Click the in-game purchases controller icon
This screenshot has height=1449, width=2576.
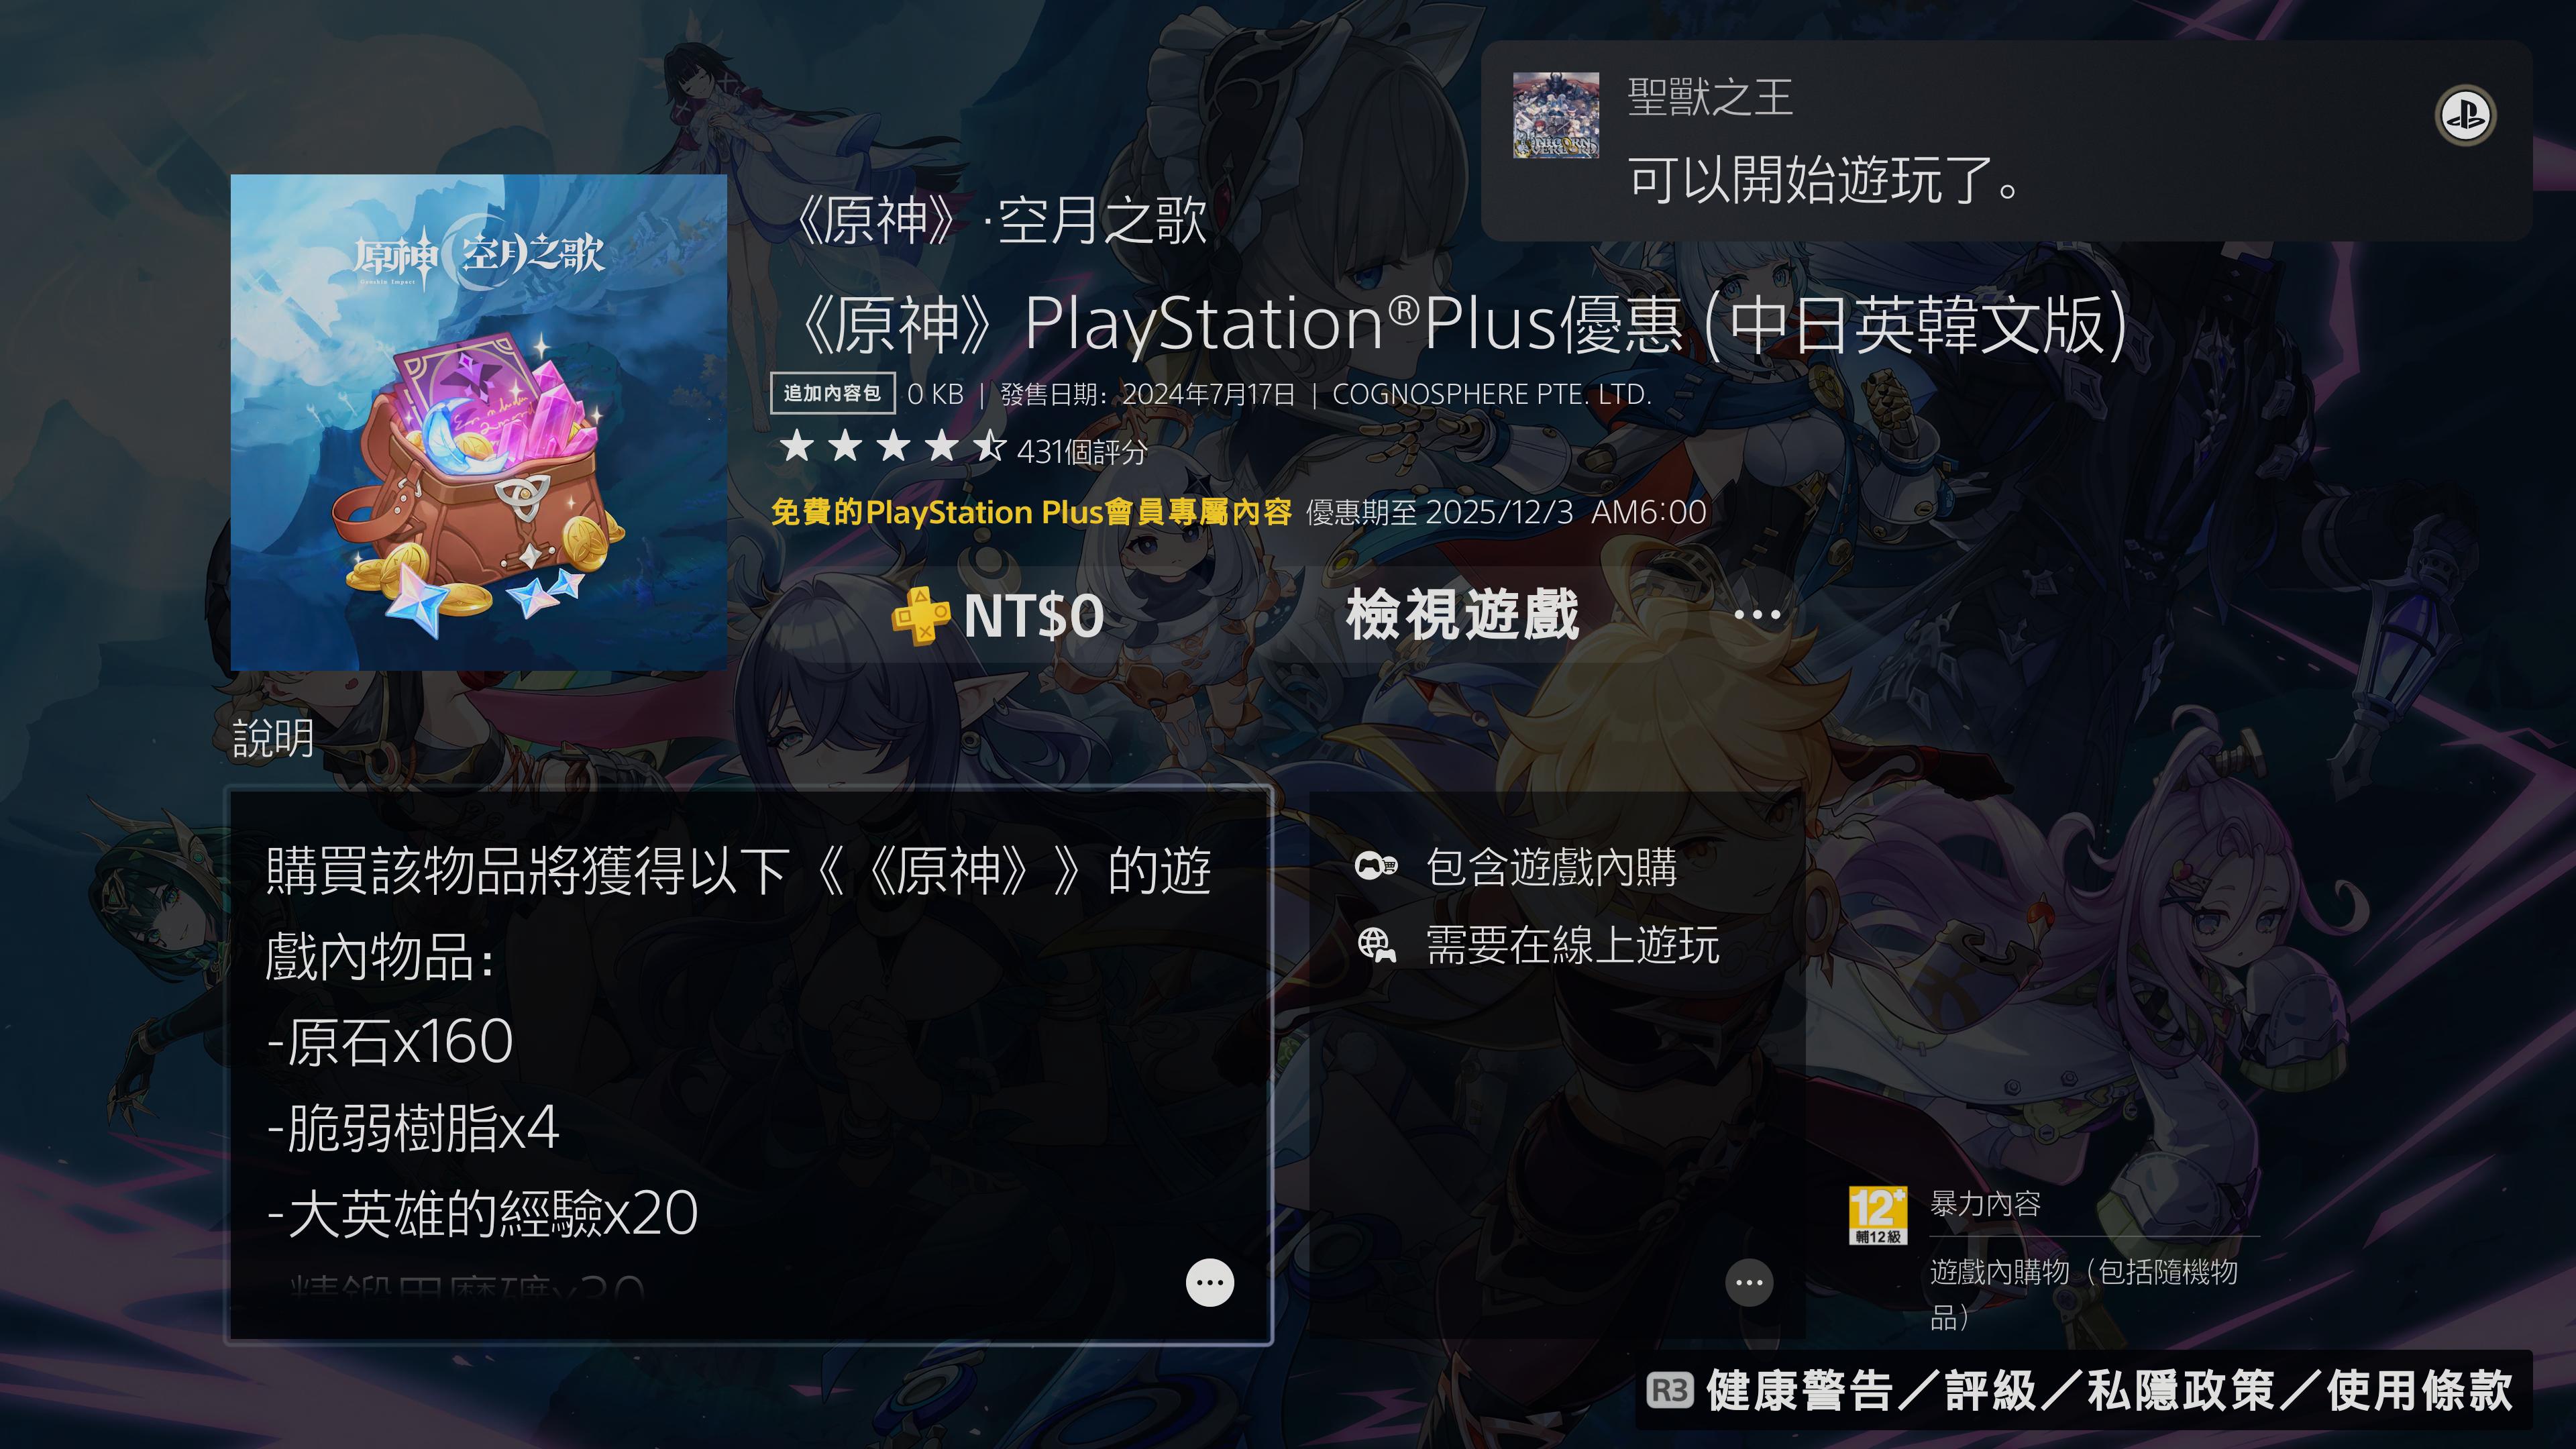tap(1376, 866)
